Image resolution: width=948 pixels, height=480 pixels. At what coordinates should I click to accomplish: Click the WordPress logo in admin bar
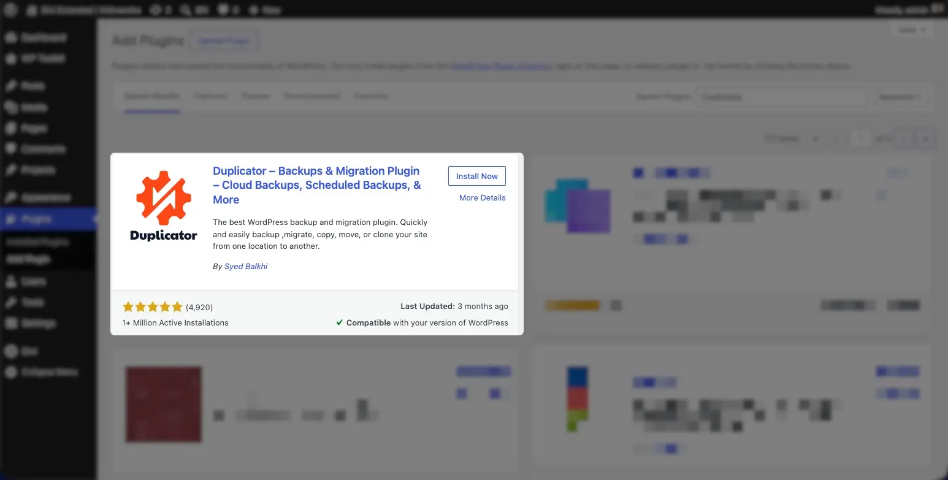10,10
